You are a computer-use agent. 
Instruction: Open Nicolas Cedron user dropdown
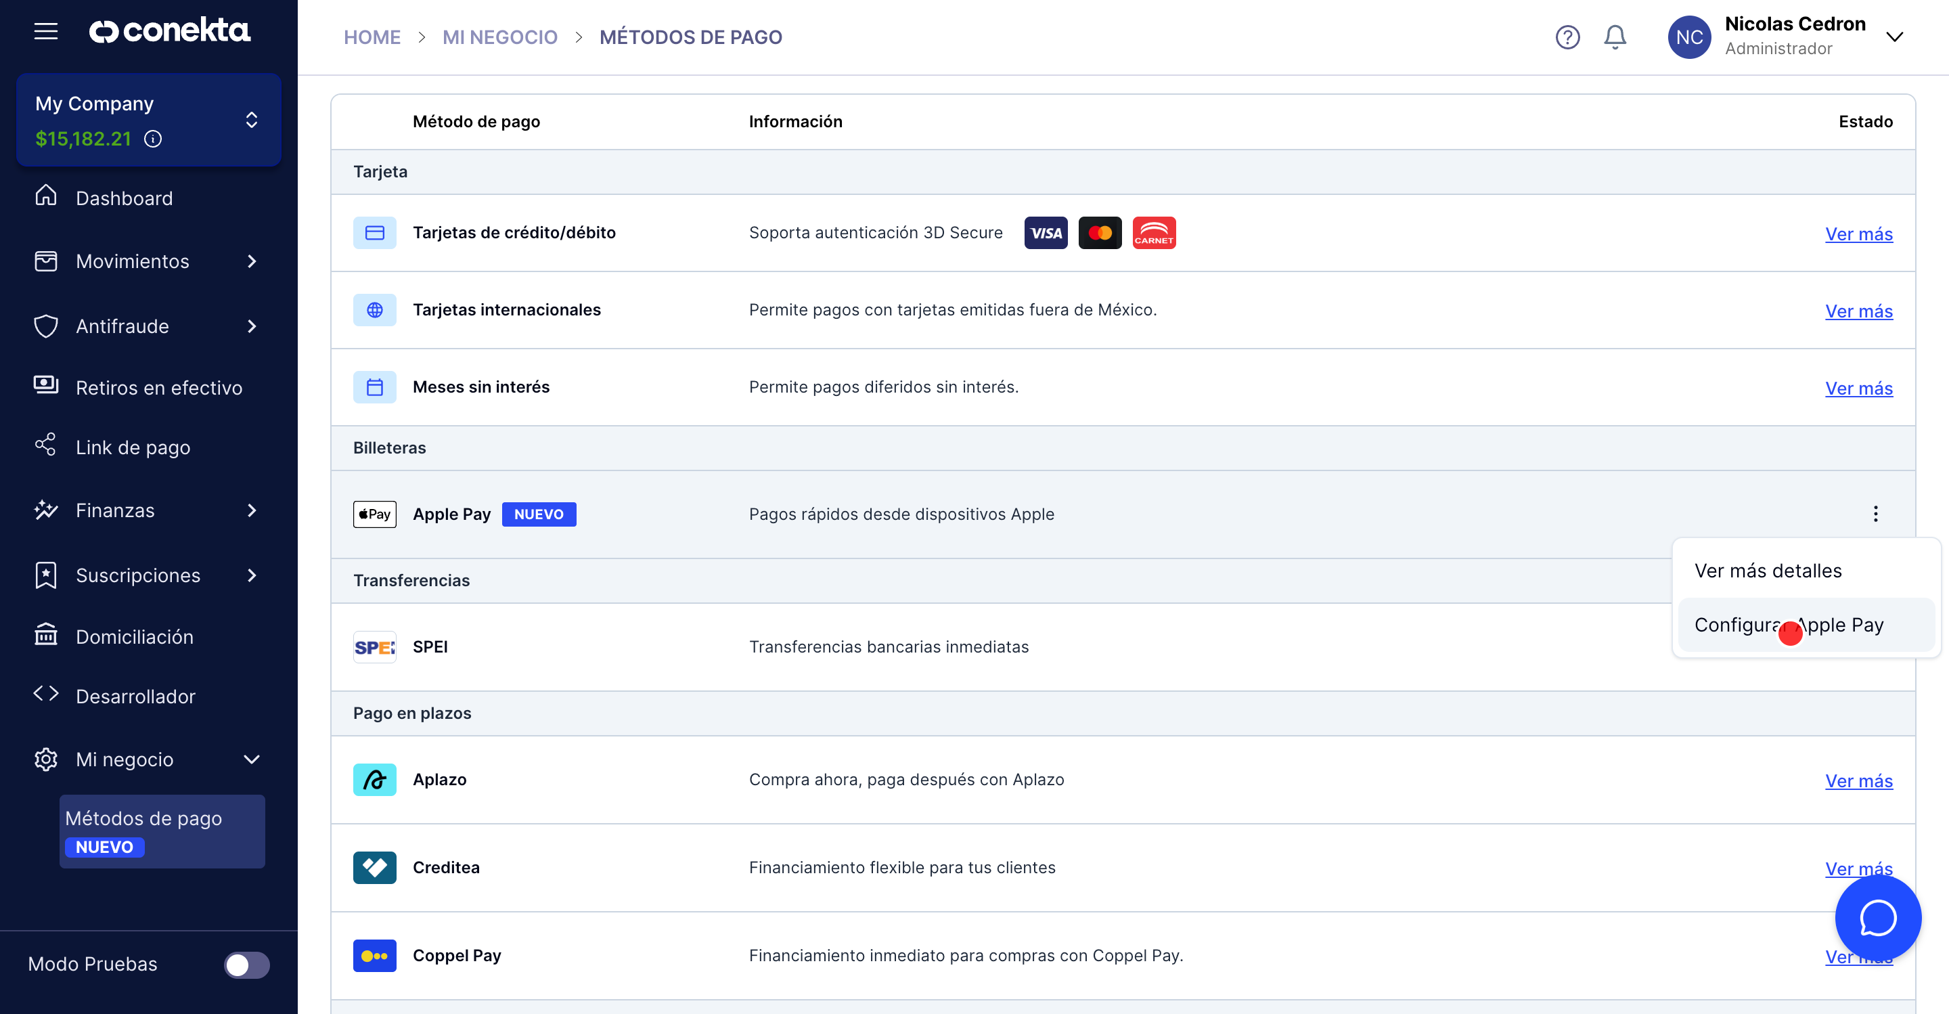pos(1894,37)
